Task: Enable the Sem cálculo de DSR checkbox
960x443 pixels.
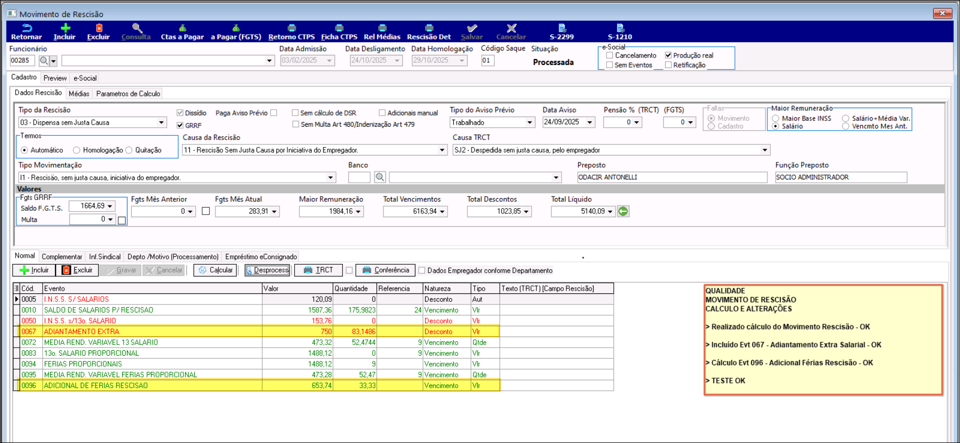Action: click(295, 113)
